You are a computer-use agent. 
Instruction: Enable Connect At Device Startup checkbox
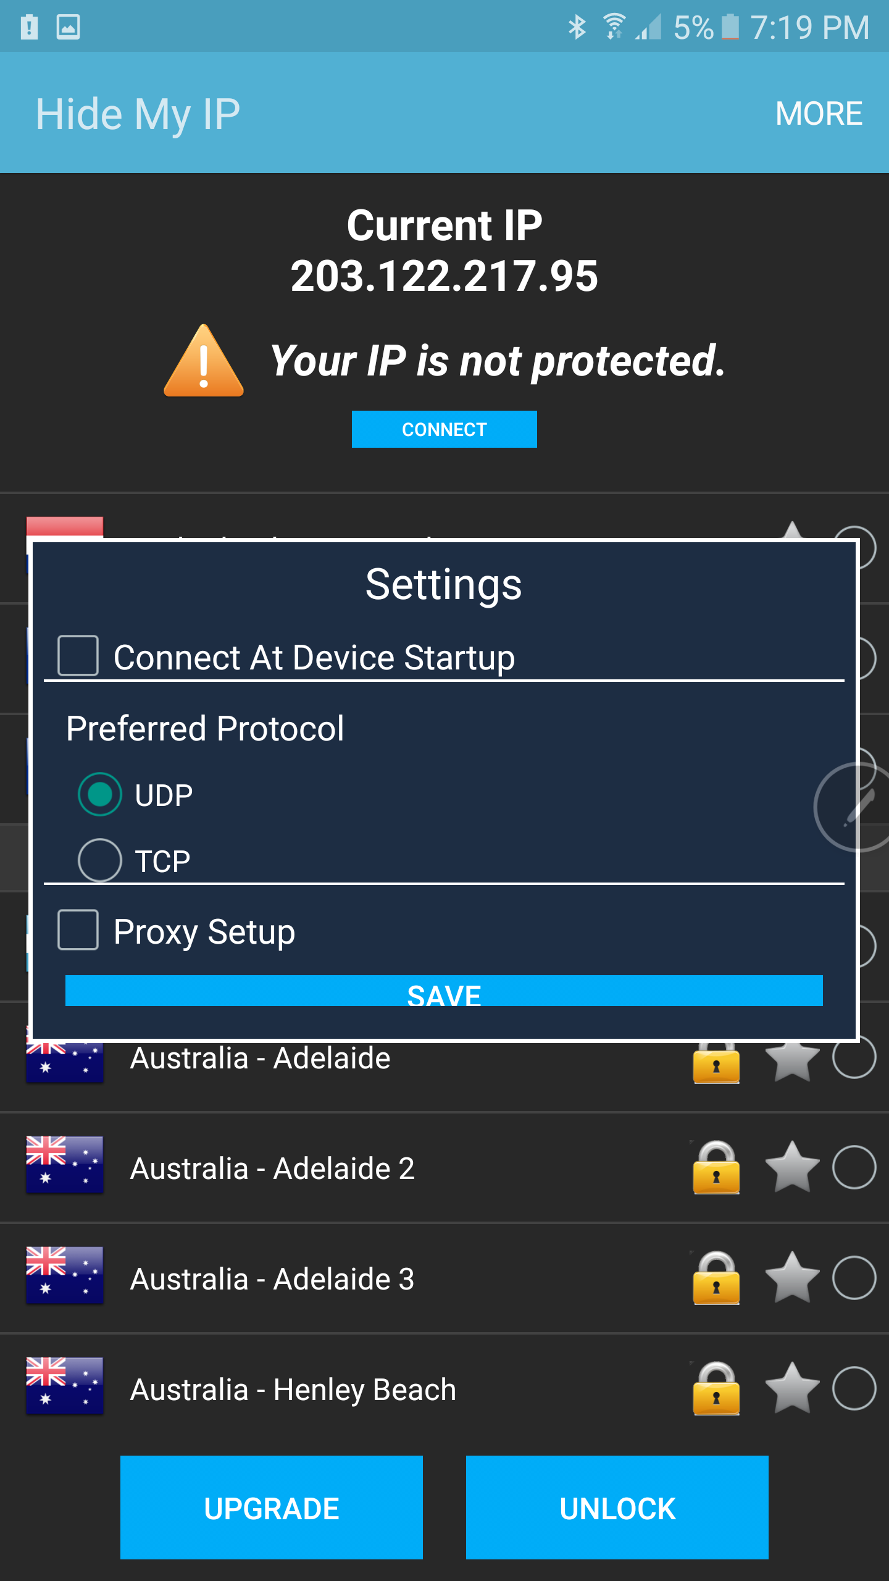pos(78,655)
